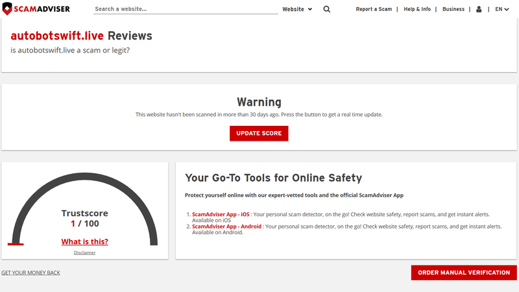
Task: Open the ScamAdviser App - Android link
Action: pyautogui.click(x=226, y=226)
